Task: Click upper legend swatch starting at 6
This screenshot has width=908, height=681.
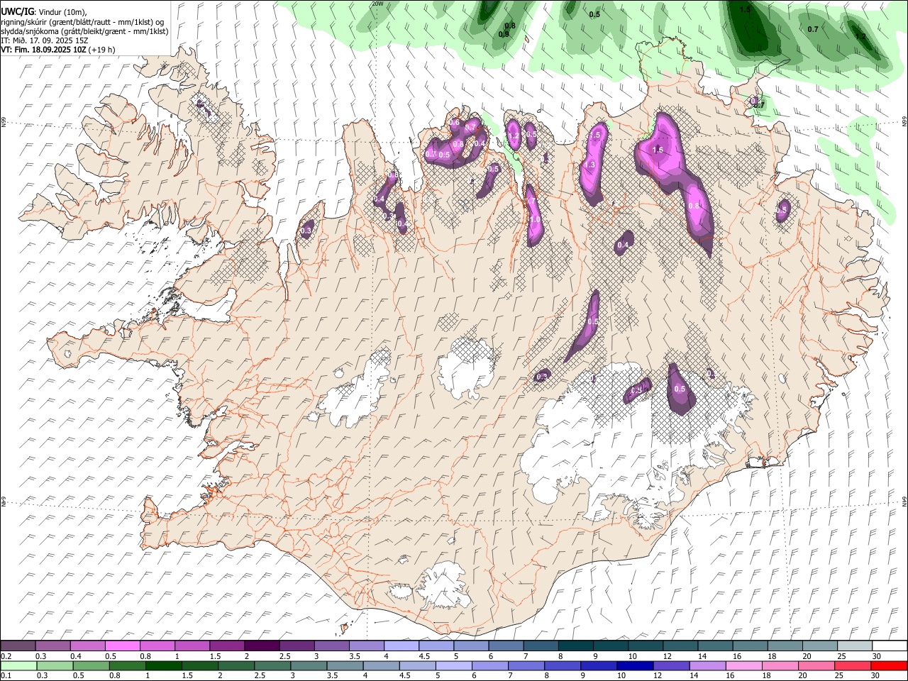Action: click(x=506, y=646)
